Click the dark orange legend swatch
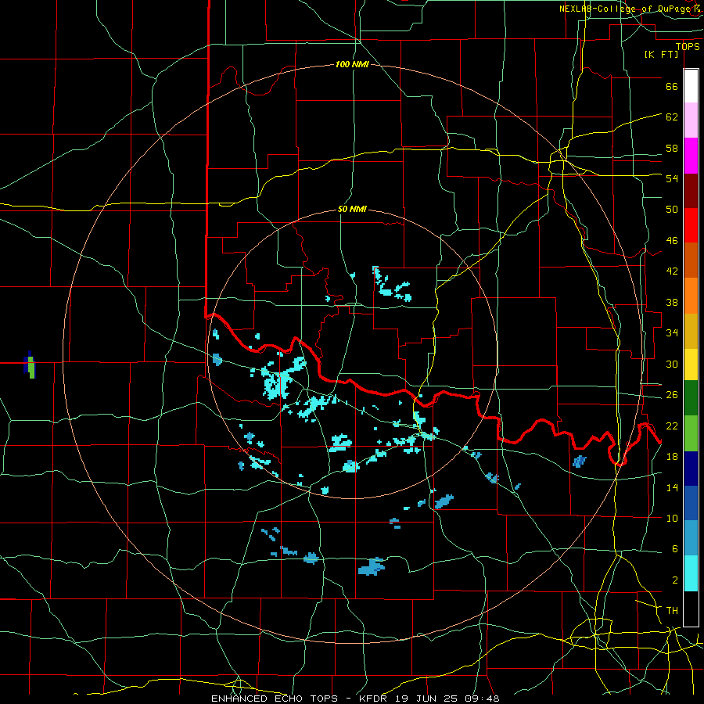 point(691,260)
